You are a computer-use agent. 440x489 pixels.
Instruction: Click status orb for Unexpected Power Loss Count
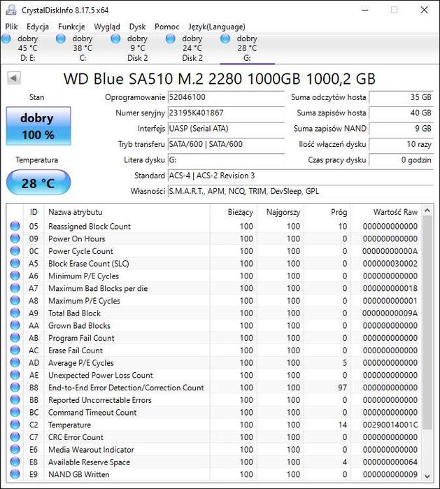click(x=15, y=375)
